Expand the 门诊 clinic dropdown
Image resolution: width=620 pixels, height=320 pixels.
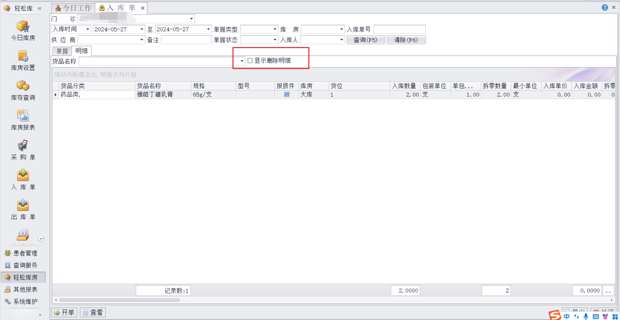[191, 19]
